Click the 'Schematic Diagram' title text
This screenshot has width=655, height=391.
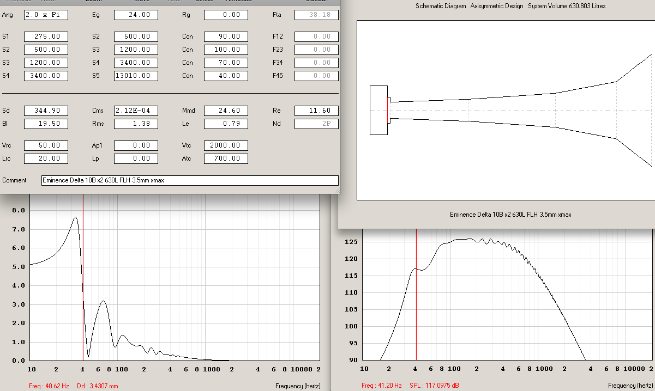pos(441,7)
